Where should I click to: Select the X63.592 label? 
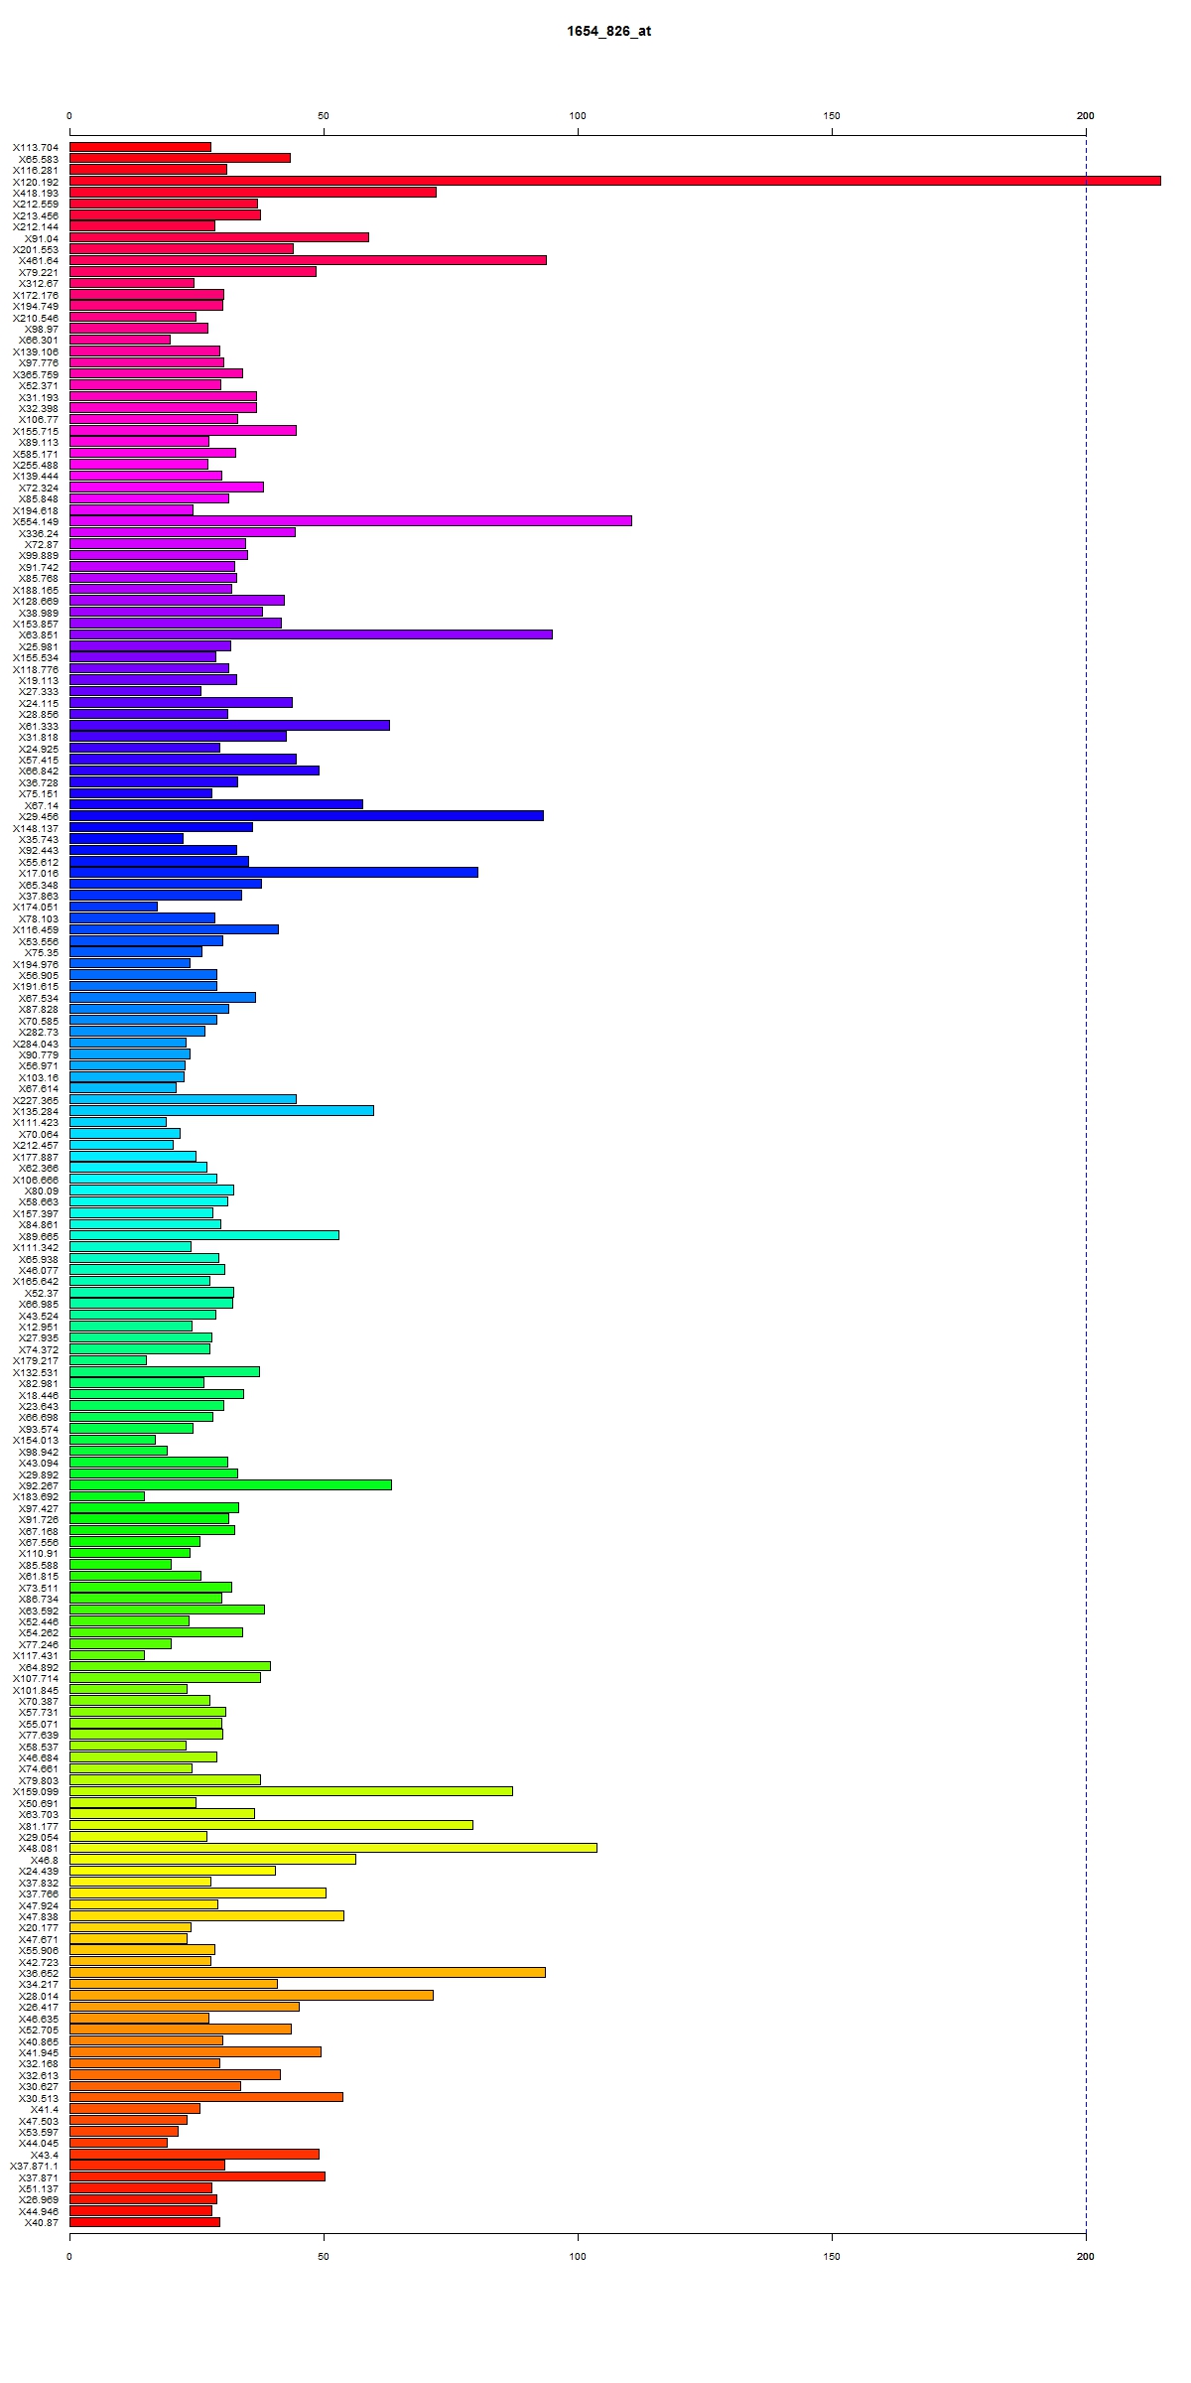[39, 1610]
